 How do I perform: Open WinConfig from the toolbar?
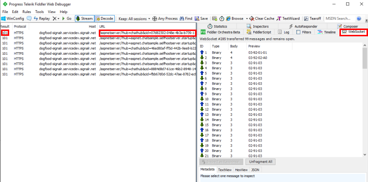13,18
